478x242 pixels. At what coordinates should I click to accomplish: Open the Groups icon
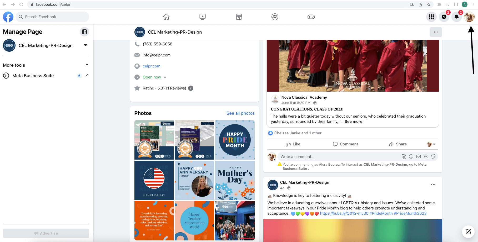(x=275, y=17)
